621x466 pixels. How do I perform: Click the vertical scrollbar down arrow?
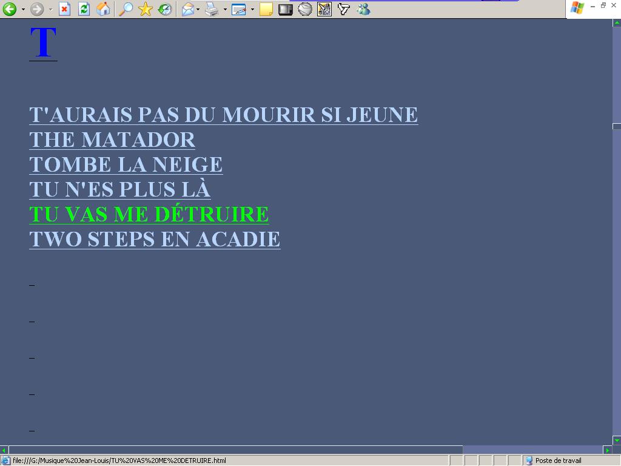617,441
